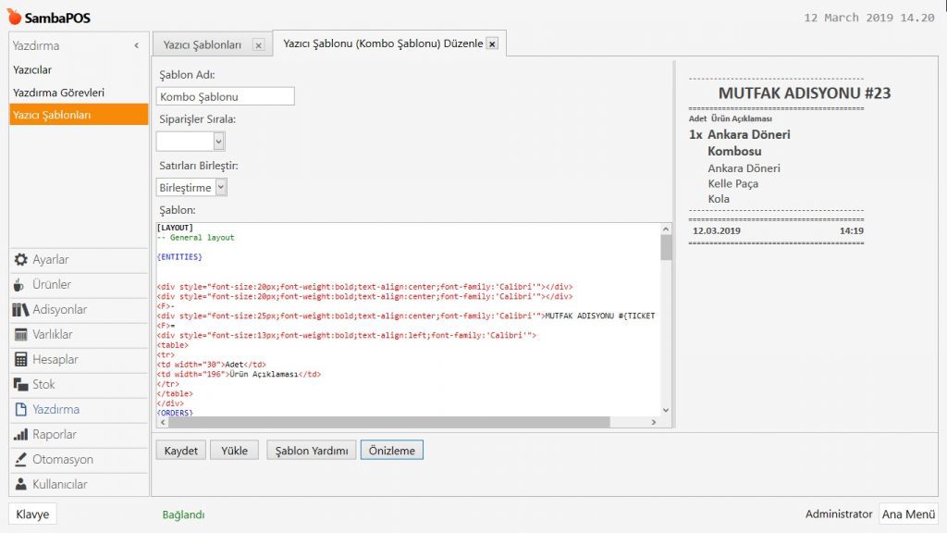Viewport: 947px width, 533px height.
Task: Open Otomasyon pencil icon
Action: pyautogui.click(x=21, y=460)
